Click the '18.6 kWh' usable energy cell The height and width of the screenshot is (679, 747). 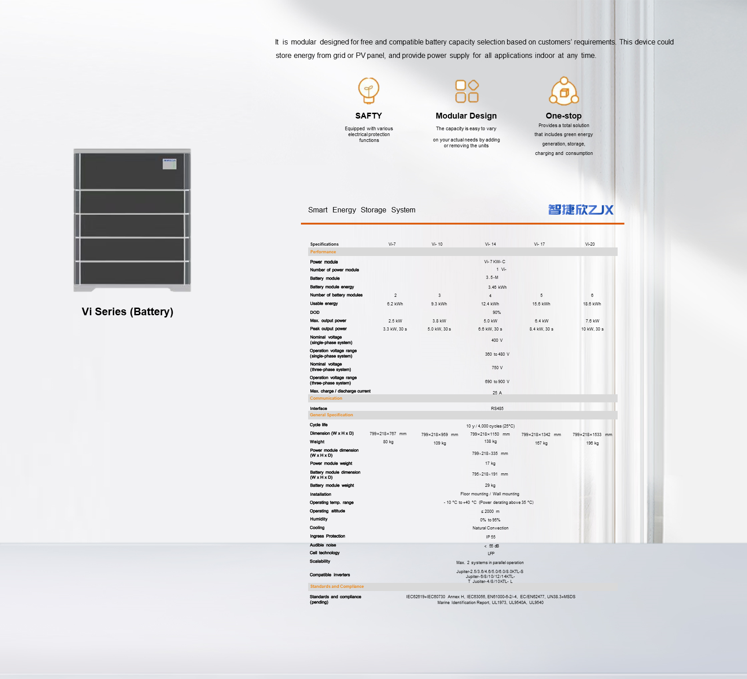point(592,304)
